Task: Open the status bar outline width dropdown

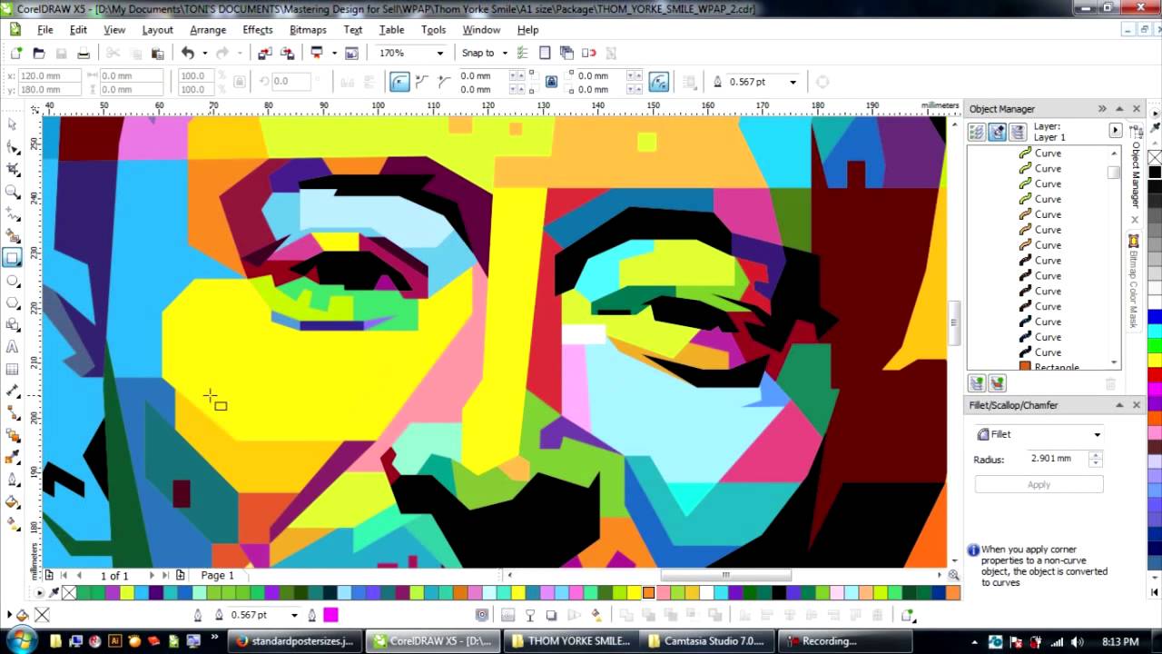Action: 293,615
